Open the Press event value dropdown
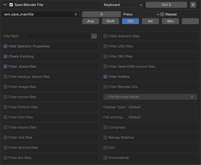 pos(141,15)
